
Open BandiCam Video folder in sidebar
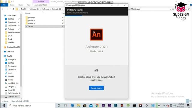[x=14, y=32]
